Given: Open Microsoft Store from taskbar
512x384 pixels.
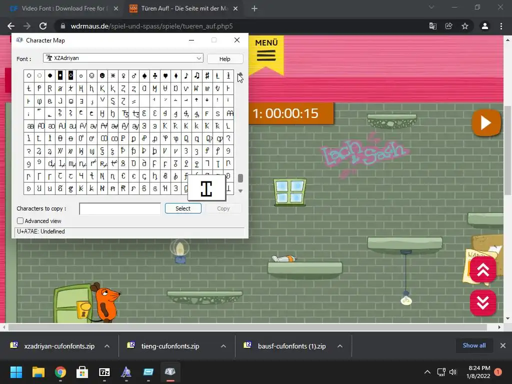Looking at the screenshot, I should [82, 372].
